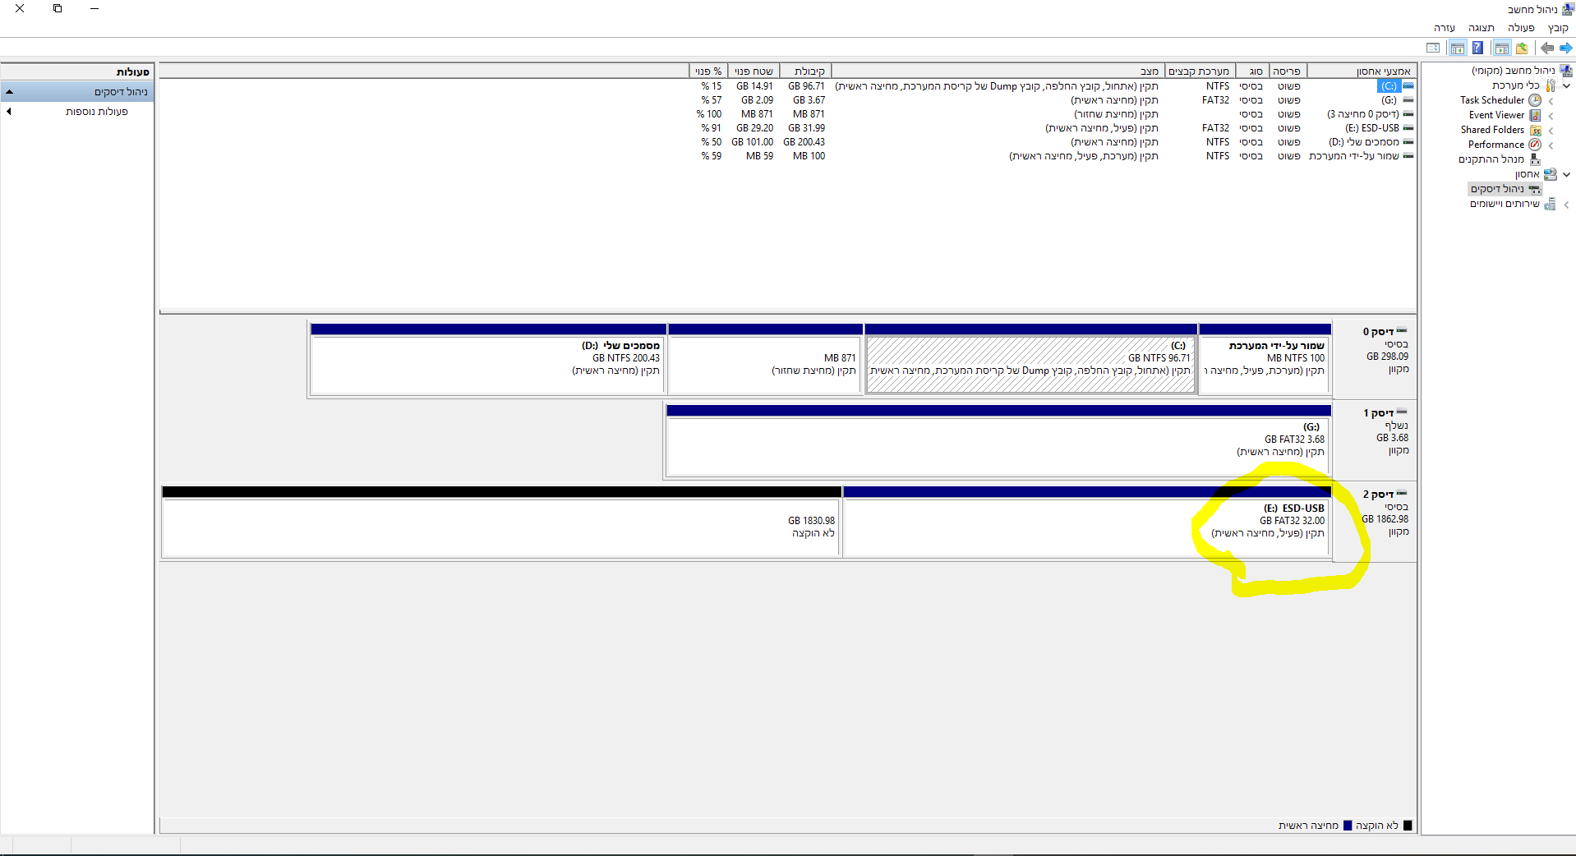Click the דיסק 0 disk header icon

coord(1402,331)
